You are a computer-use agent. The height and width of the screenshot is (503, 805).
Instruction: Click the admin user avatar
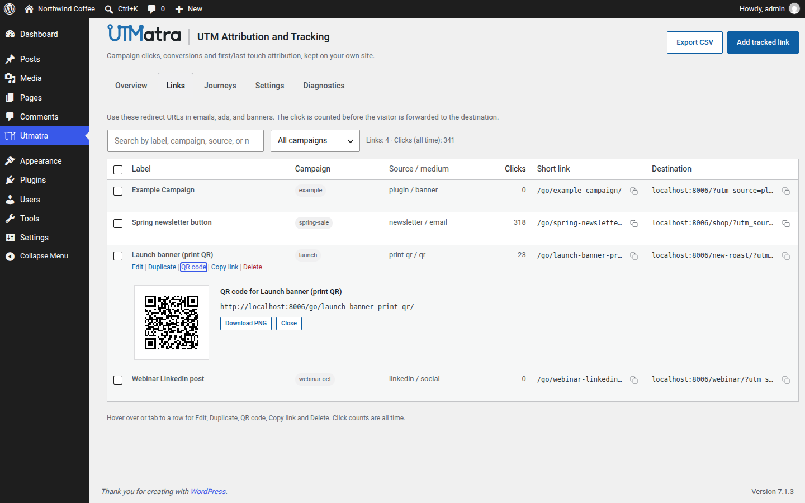coord(794,9)
